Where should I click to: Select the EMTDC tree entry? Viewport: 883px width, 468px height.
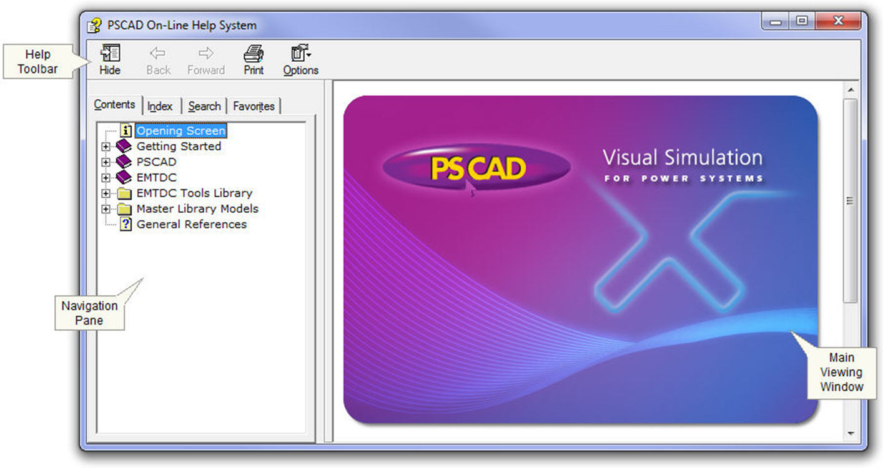click(x=156, y=178)
